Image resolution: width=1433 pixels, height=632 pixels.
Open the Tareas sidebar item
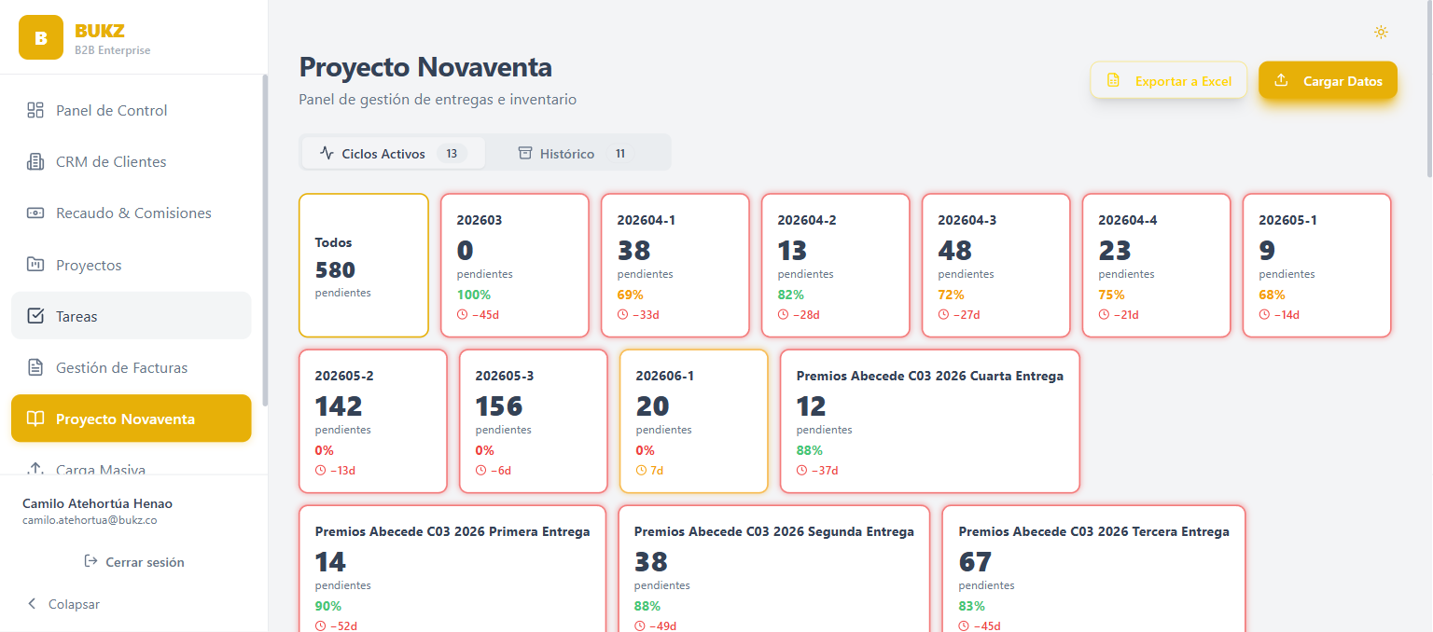(x=132, y=316)
